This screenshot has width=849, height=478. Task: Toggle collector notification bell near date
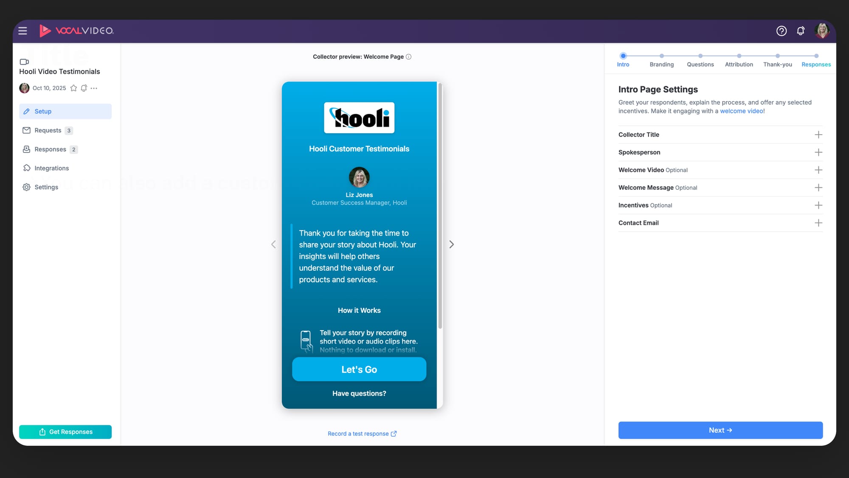point(84,88)
